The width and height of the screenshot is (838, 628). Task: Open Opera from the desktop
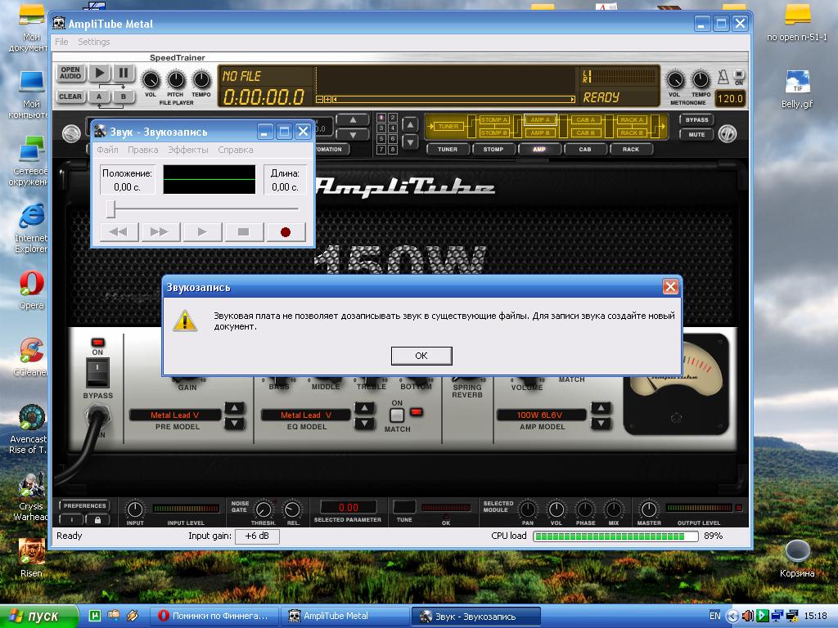[31, 286]
